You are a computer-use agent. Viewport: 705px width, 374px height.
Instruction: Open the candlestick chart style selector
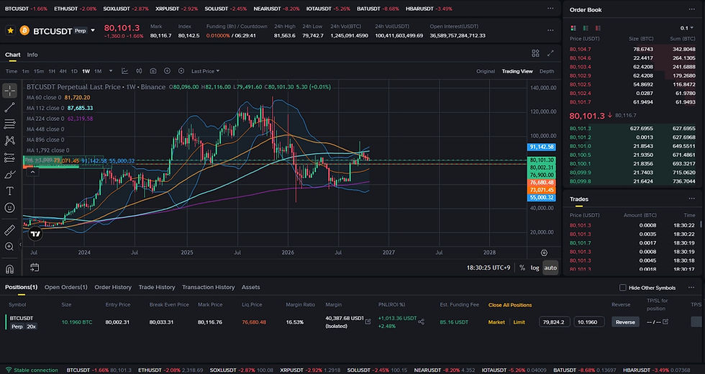[x=139, y=71]
